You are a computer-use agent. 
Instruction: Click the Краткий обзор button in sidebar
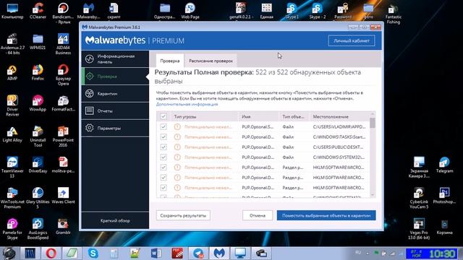pyautogui.click(x=115, y=220)
